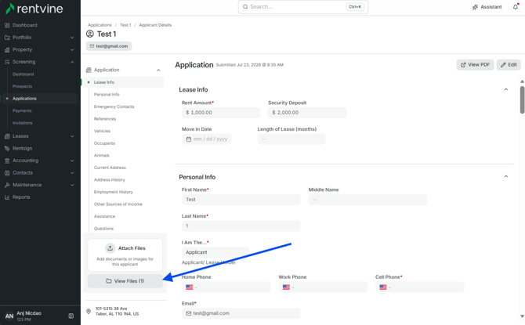Open Payments in Screening menu
Image resolution: width=525 pixels, height=325 pixels.
(22, 110)
